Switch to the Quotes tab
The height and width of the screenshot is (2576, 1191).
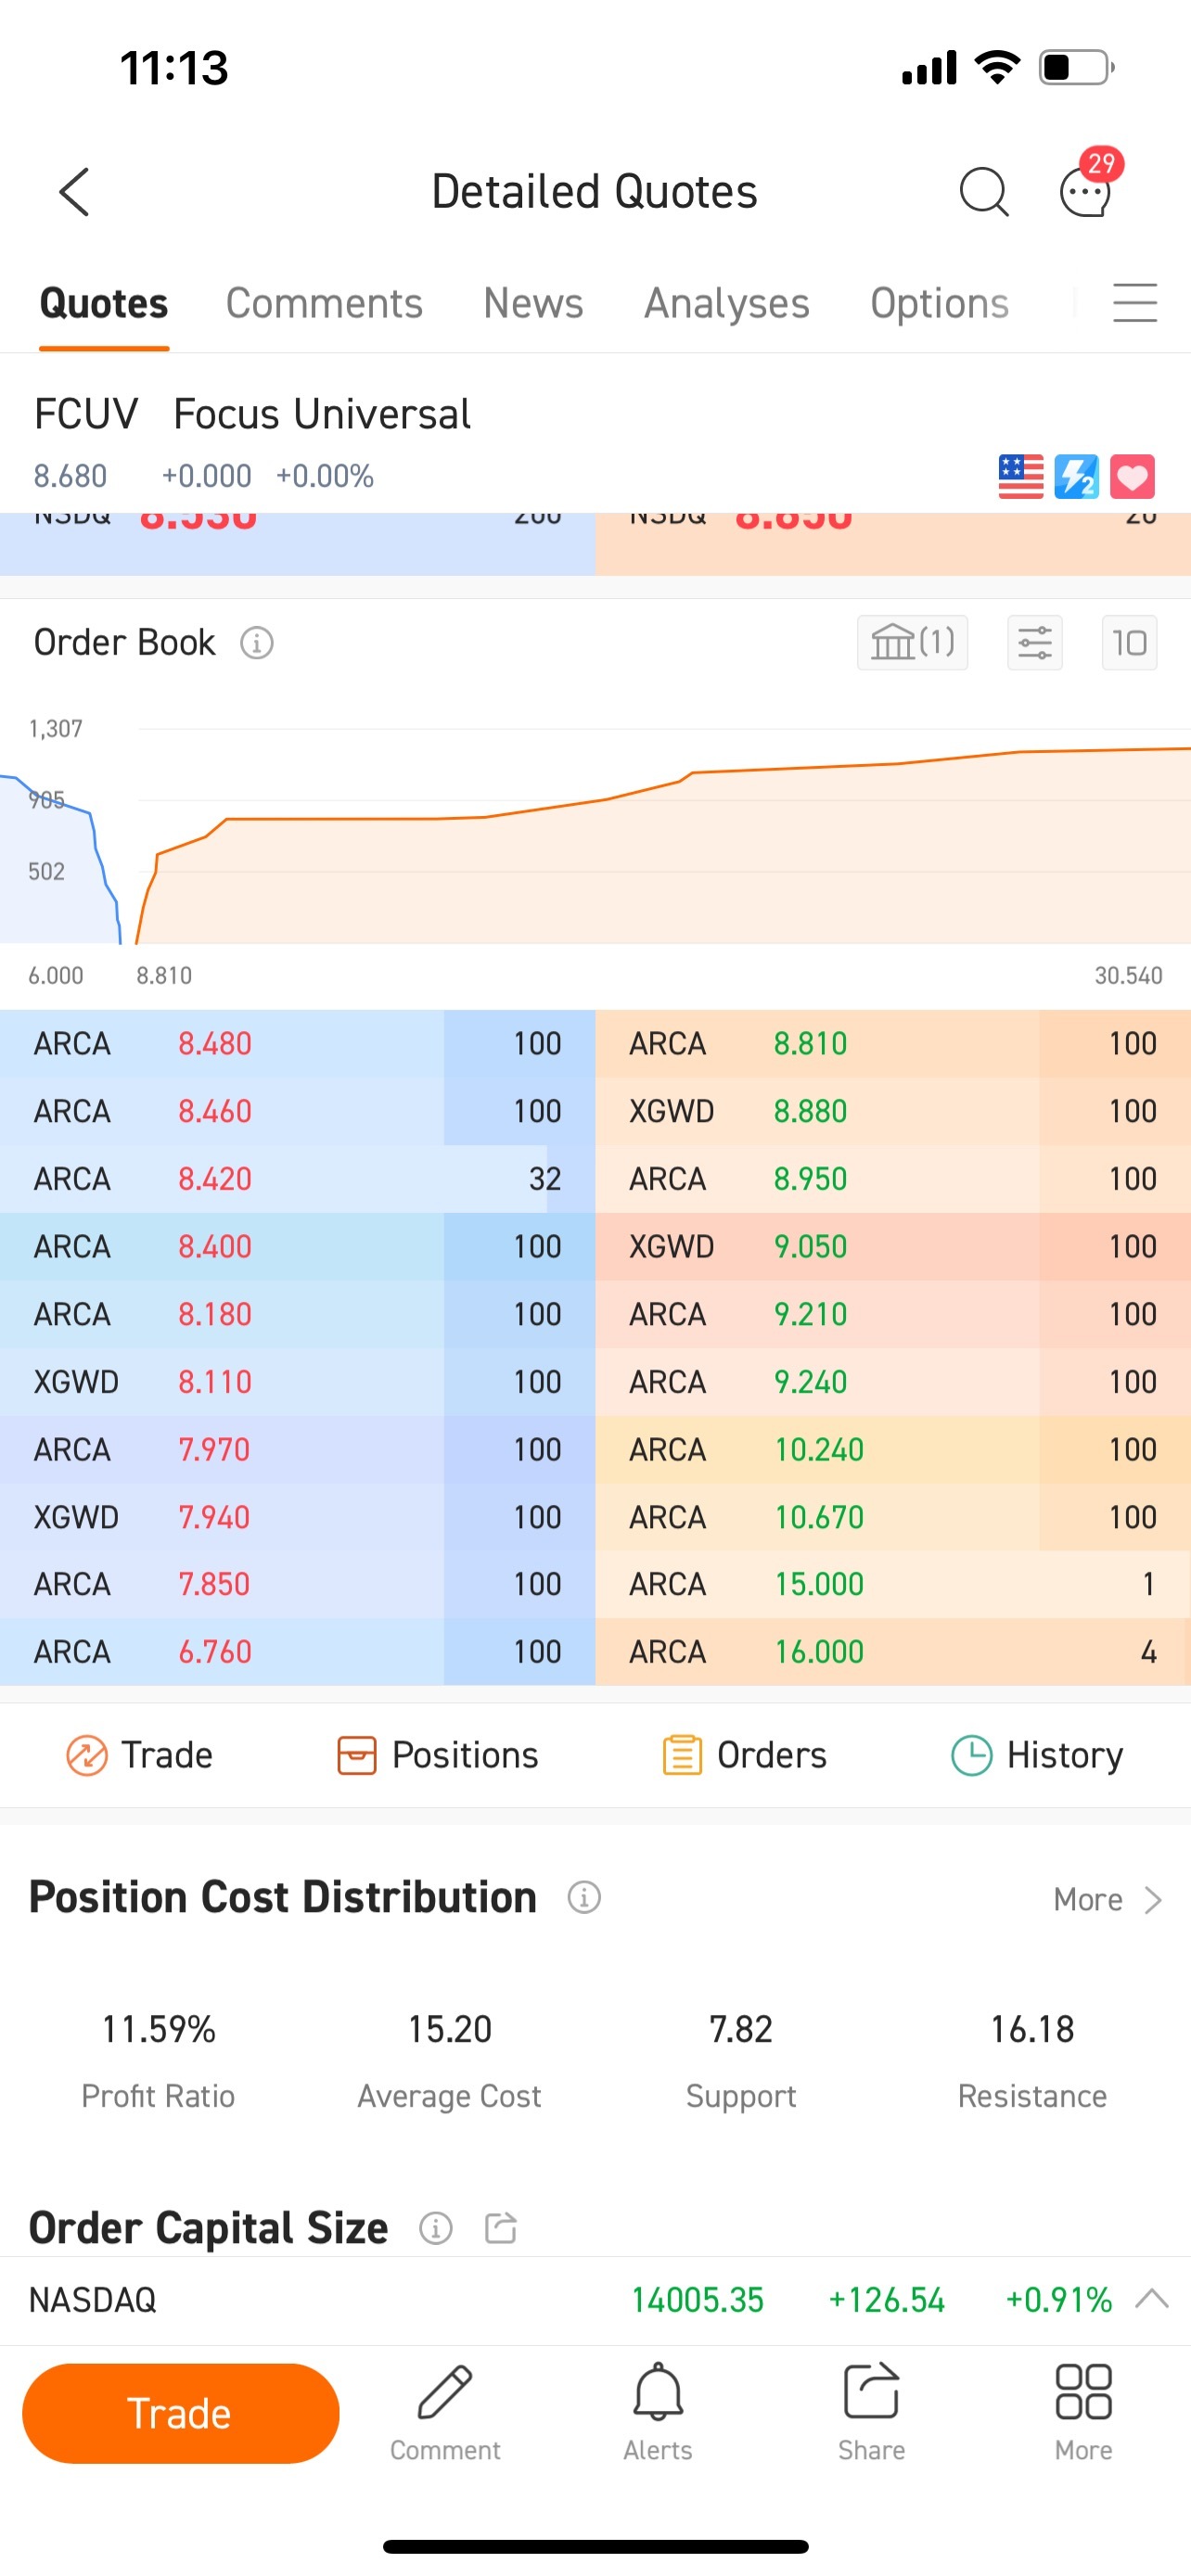104,303
